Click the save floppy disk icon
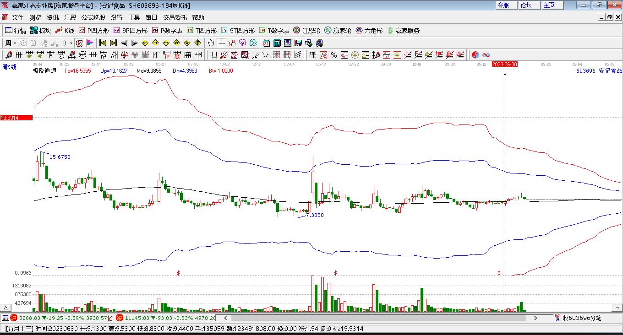This screenshot has width=623, height=335. [x=298, y=43]
